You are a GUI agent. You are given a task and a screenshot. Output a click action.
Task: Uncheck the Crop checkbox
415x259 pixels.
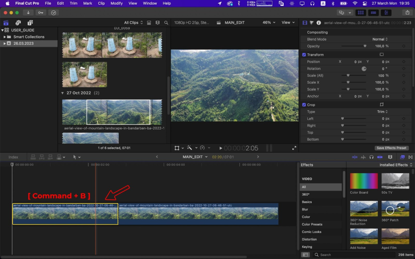click(x=304, y=105)
